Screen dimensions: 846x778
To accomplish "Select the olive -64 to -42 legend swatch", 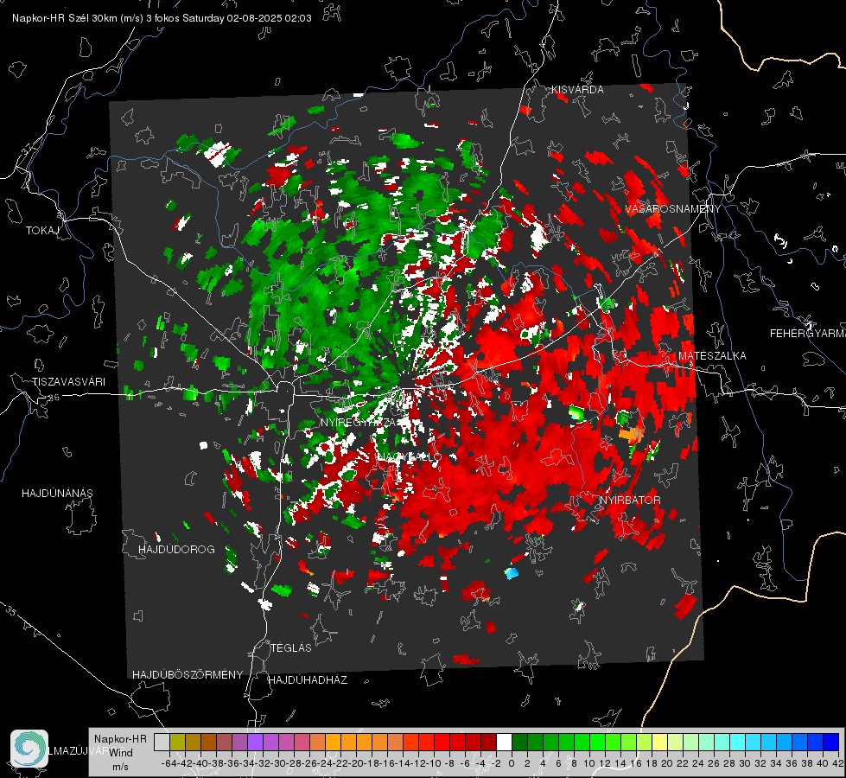I will tap(177, 742).
